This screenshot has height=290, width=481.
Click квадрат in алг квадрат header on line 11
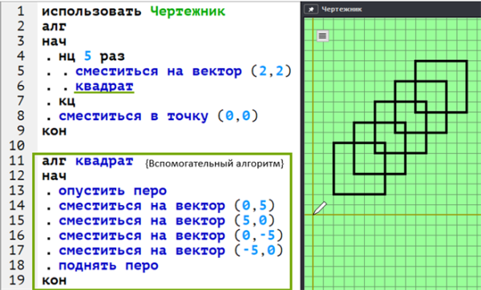(104, 161)
